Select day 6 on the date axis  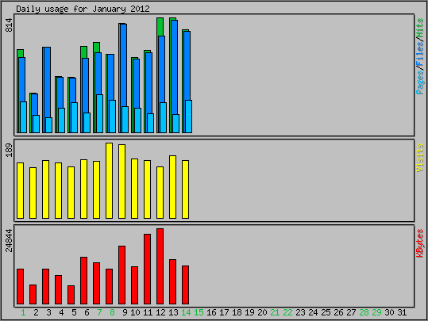[x=87, y=312]
